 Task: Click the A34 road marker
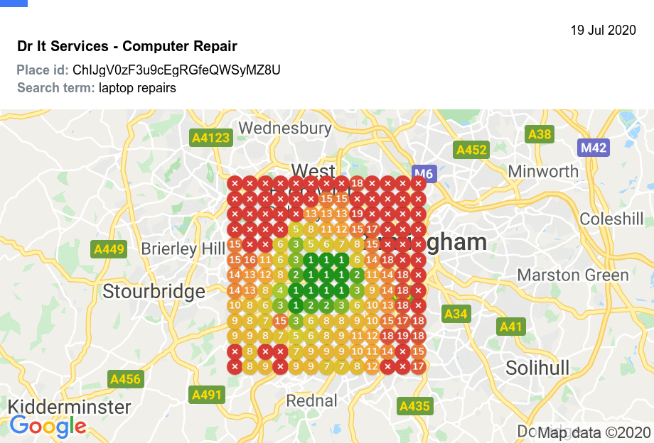(456, 313)
